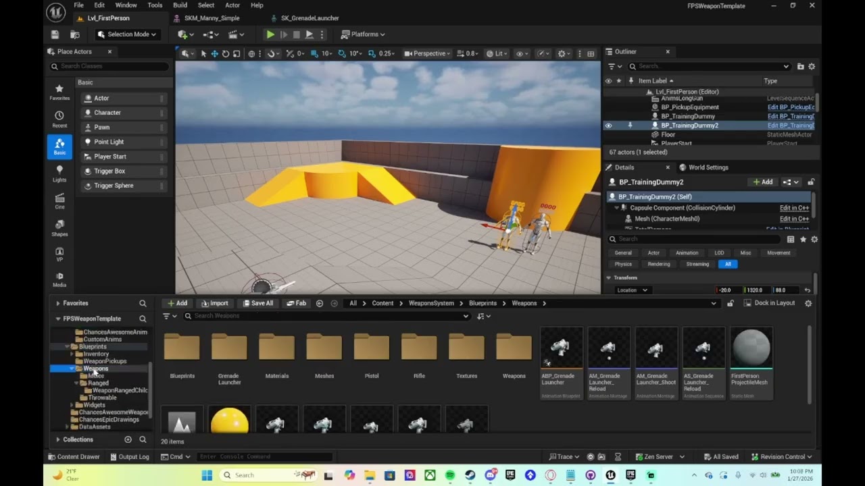Open the Selection Mode dropdown
Viewport: 865px width, 486px height.
pyautogui.click(x=126, y=34)
